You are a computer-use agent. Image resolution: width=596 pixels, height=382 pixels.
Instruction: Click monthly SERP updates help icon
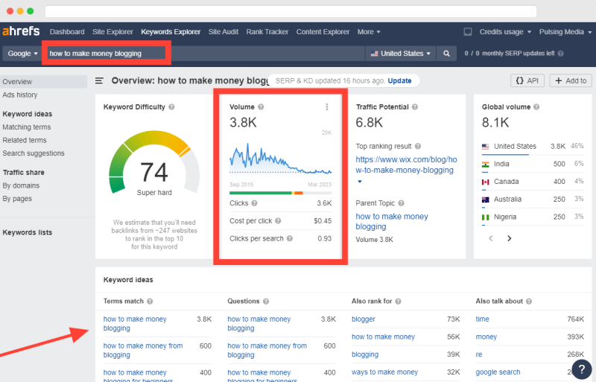click(561, 54)
